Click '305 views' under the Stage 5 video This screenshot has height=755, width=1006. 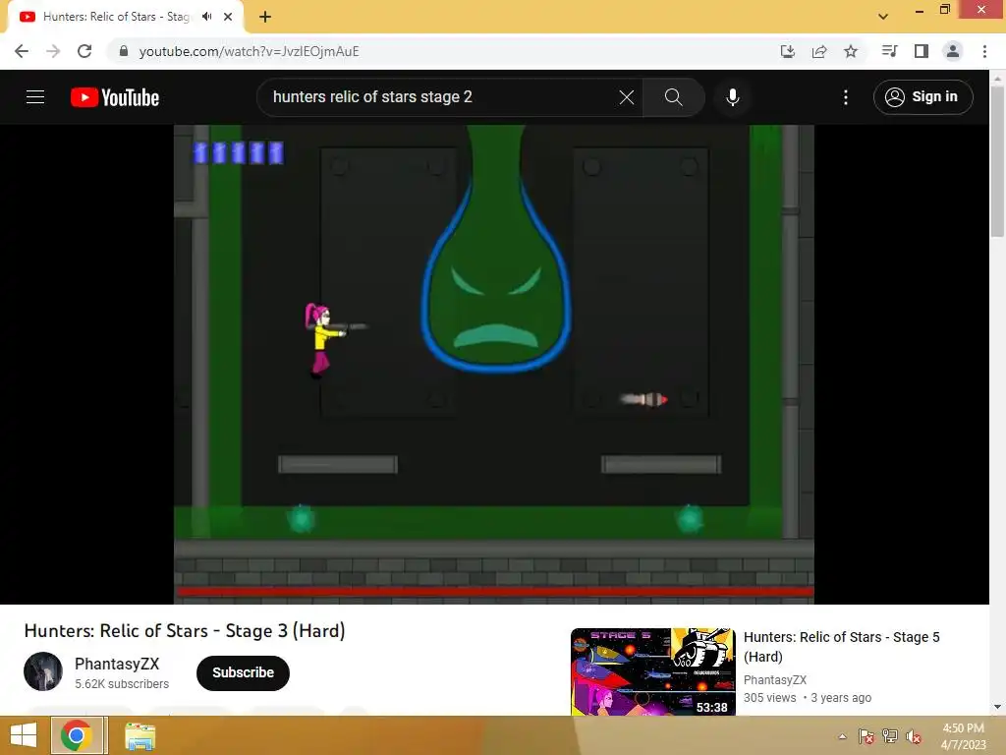point(770,698)
